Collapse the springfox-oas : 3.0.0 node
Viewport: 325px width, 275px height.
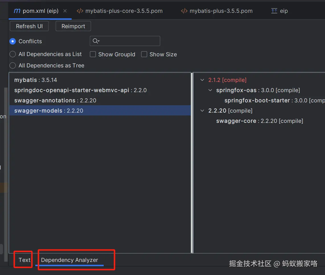coord(210,90)
